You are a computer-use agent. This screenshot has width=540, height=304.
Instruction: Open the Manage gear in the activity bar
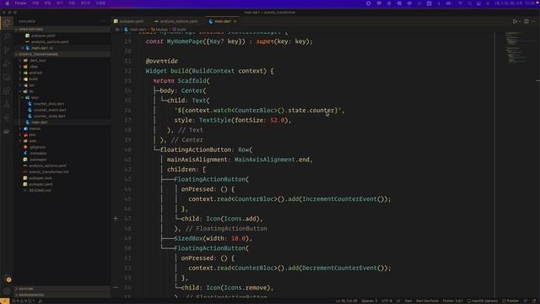[7, 291]
